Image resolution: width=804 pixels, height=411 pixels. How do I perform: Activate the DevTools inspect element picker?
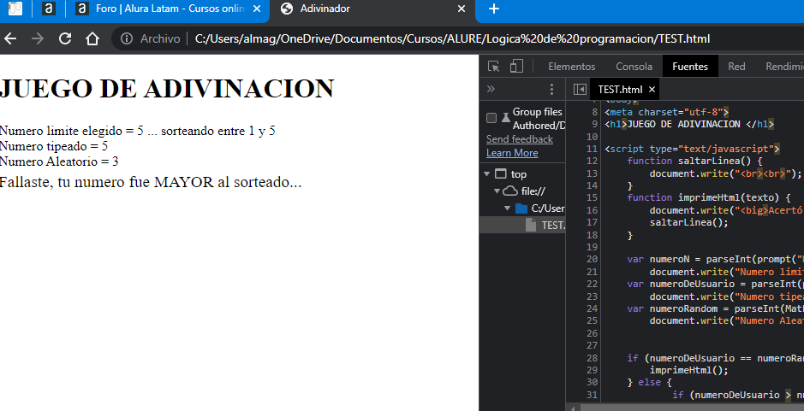494,67
